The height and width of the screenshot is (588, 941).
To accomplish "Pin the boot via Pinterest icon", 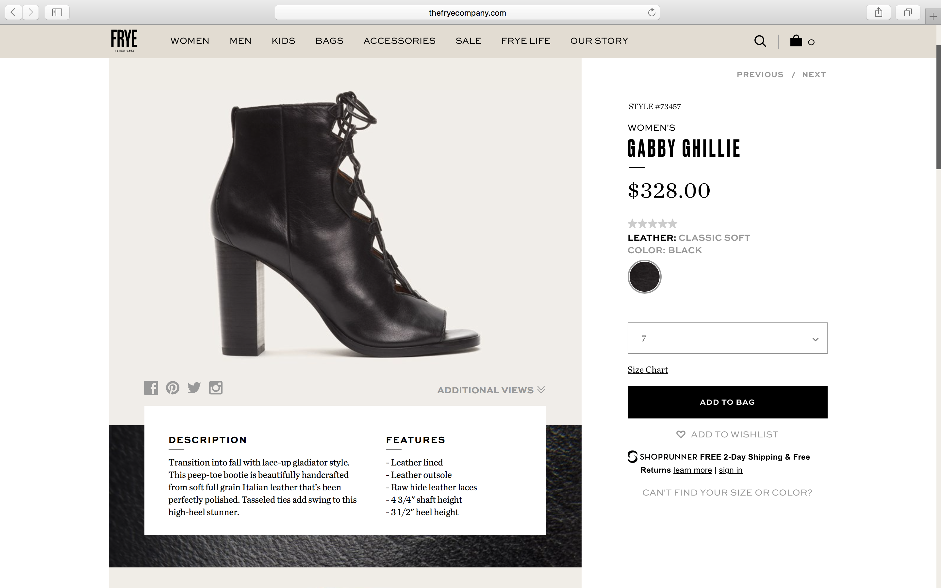I will [x=173, y=388].
